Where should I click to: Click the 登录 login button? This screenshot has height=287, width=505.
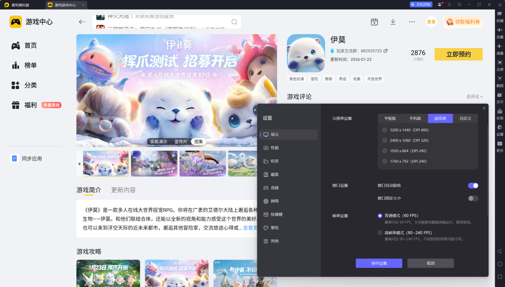coord(431,22)
